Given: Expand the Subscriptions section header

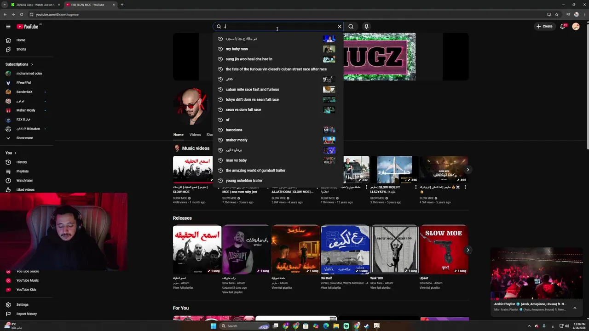Looking at the screenshot, I should pos(19,64).
